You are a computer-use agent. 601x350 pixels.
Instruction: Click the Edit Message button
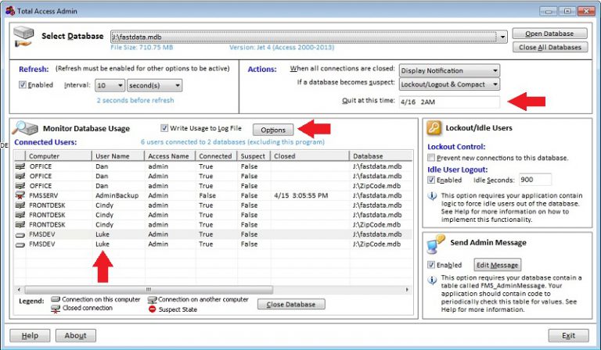497,265
